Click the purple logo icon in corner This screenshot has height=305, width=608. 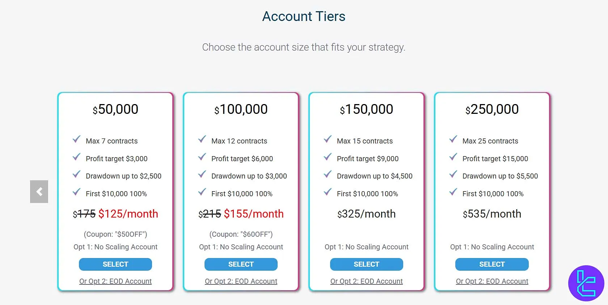pos(586,283)
